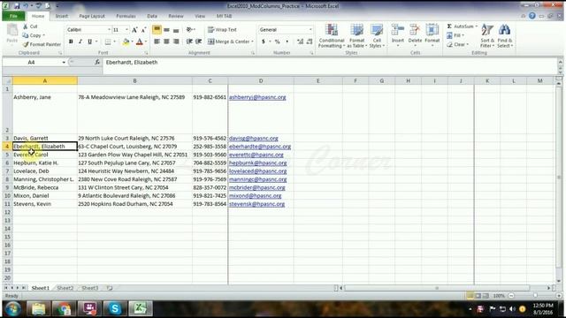Apply Accounting dollar format

click(x=264, y=42)
